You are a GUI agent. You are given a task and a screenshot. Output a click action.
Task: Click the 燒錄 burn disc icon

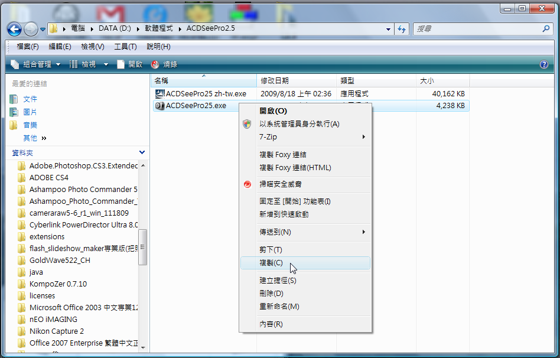pyautogui.click(x=155, y=64)
